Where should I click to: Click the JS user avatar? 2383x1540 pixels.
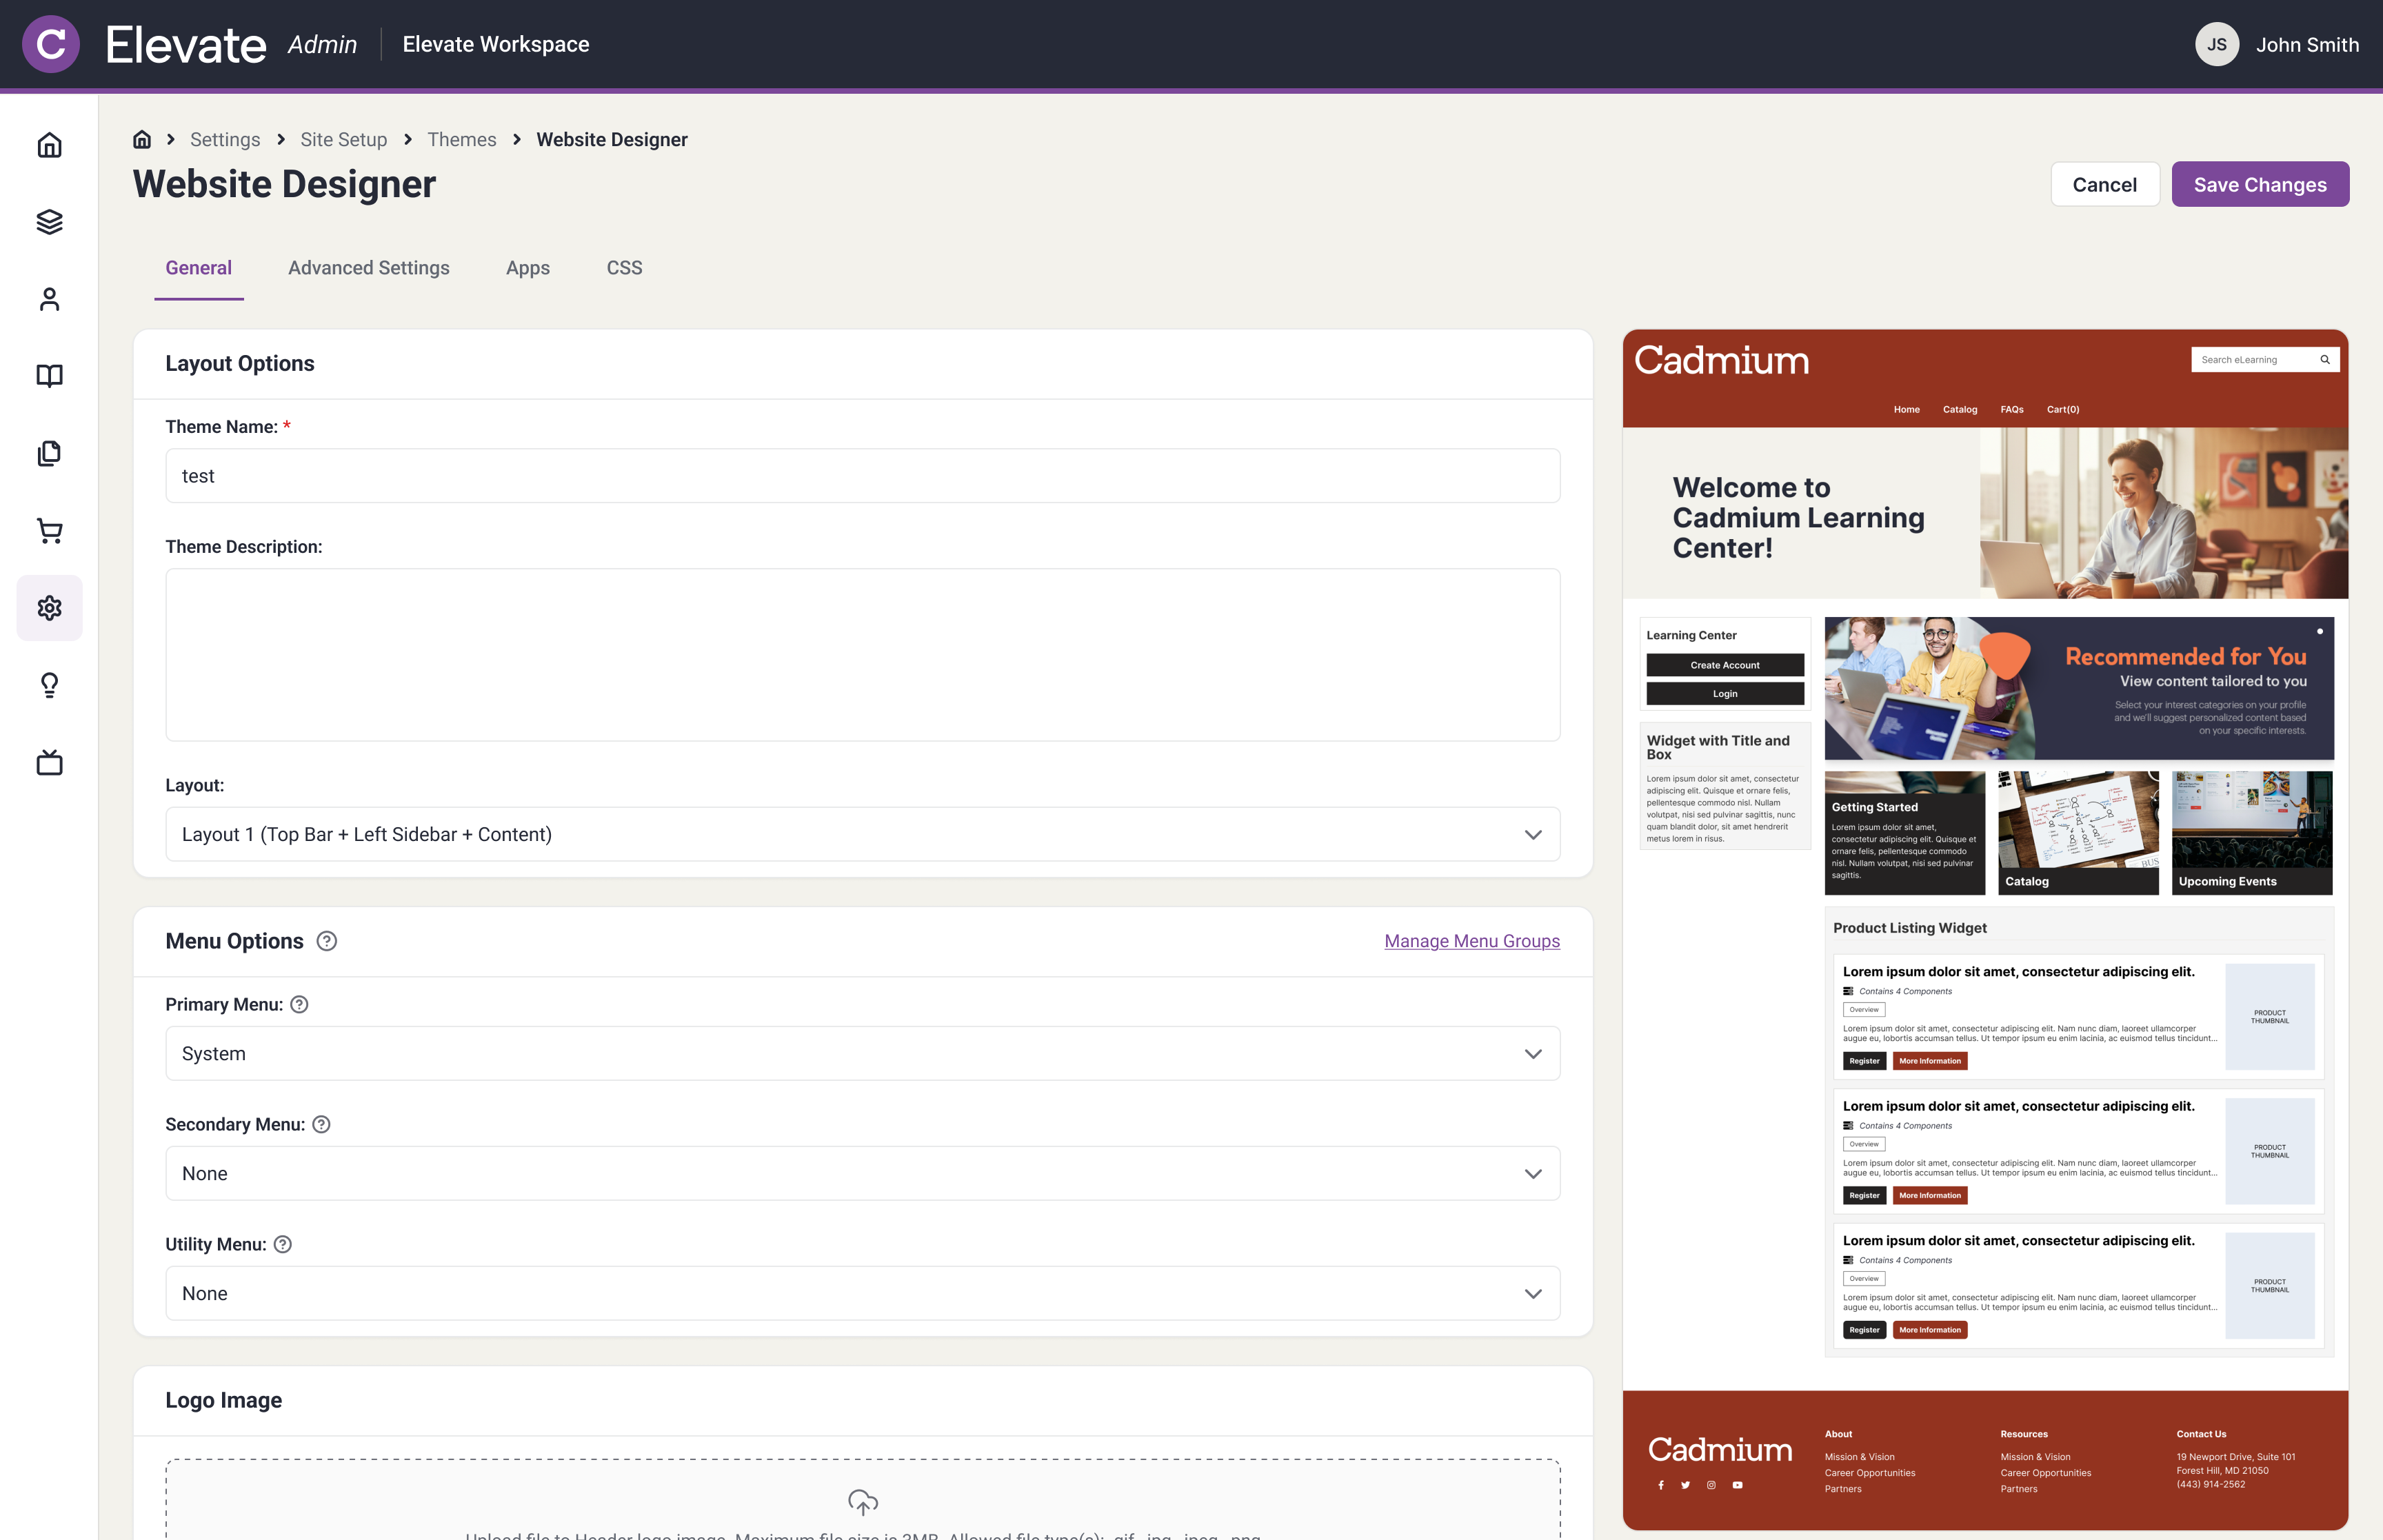pos(2216,44)
